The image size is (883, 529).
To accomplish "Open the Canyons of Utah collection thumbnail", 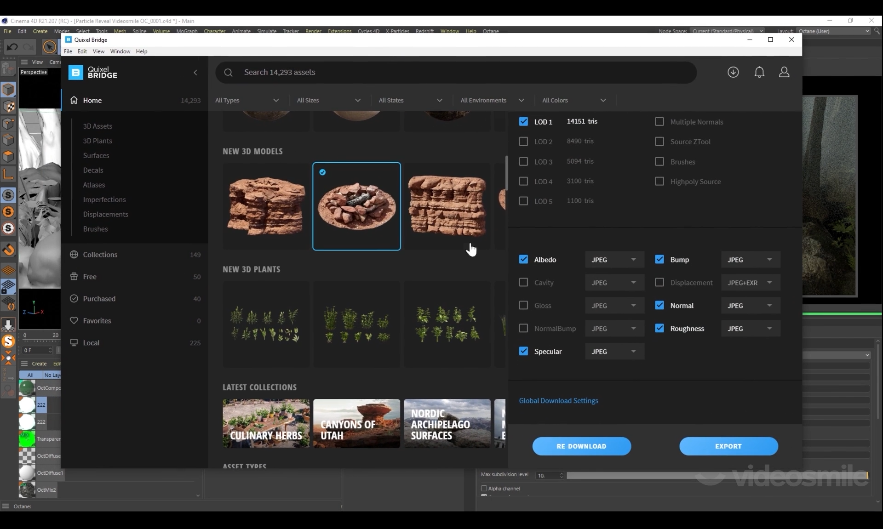I will [x=356, y=423].
